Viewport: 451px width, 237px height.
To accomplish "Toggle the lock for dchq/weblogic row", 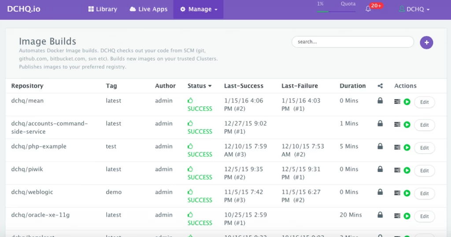I will click(380, 192).
